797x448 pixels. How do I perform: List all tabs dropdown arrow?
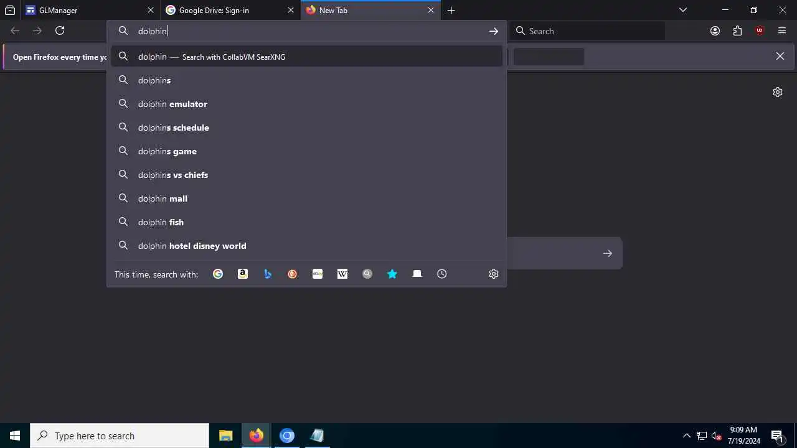pos(683,10)
